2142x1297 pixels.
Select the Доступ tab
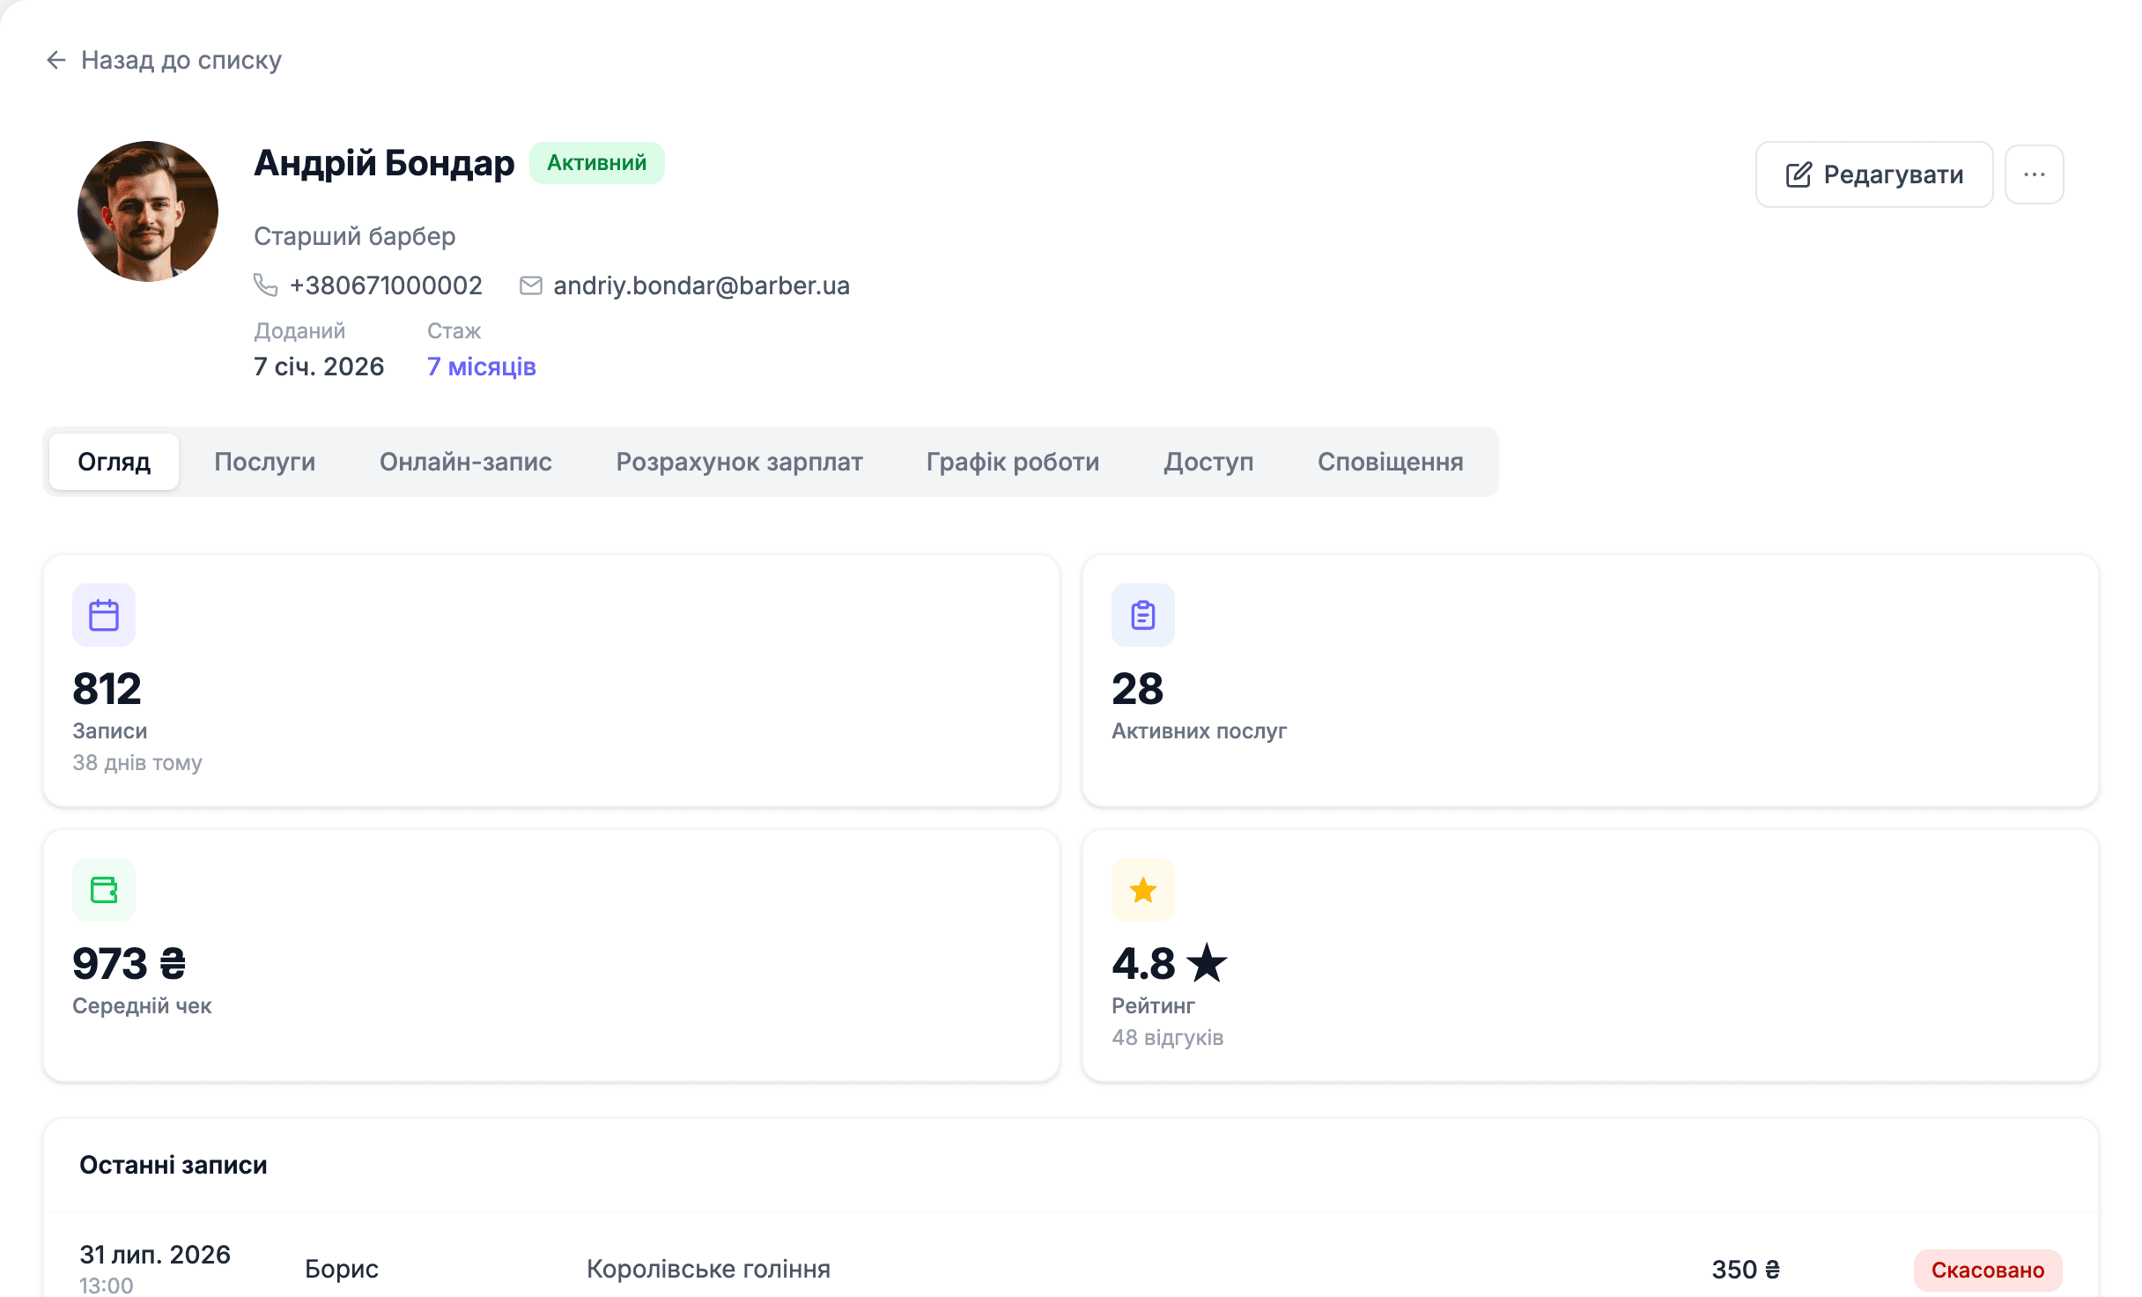tap(1208, 462)
